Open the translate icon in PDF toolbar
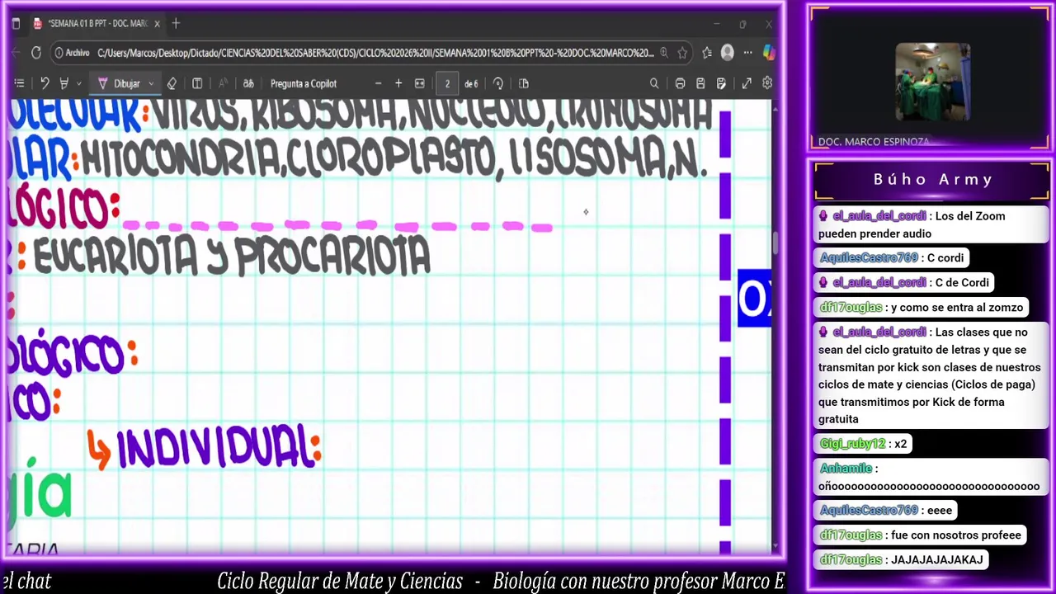The width and height of the screenshot is (1056, 594). [247, 83]
